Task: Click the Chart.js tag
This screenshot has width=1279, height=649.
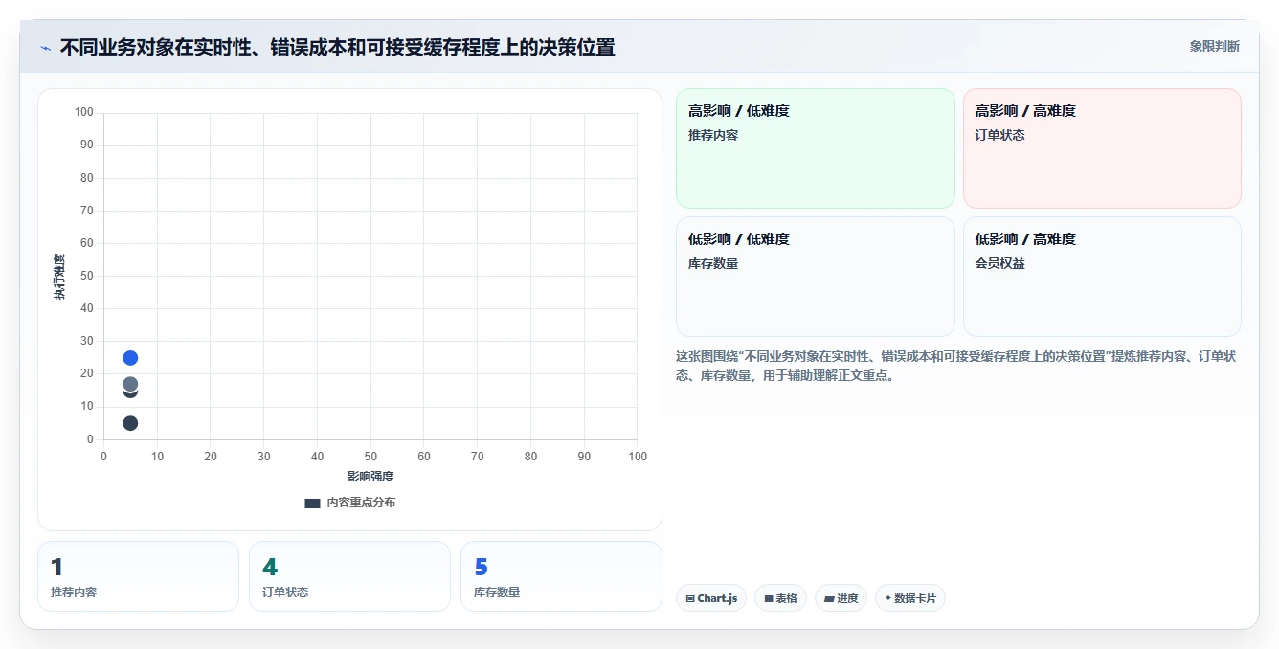Action: pos(711,598)
